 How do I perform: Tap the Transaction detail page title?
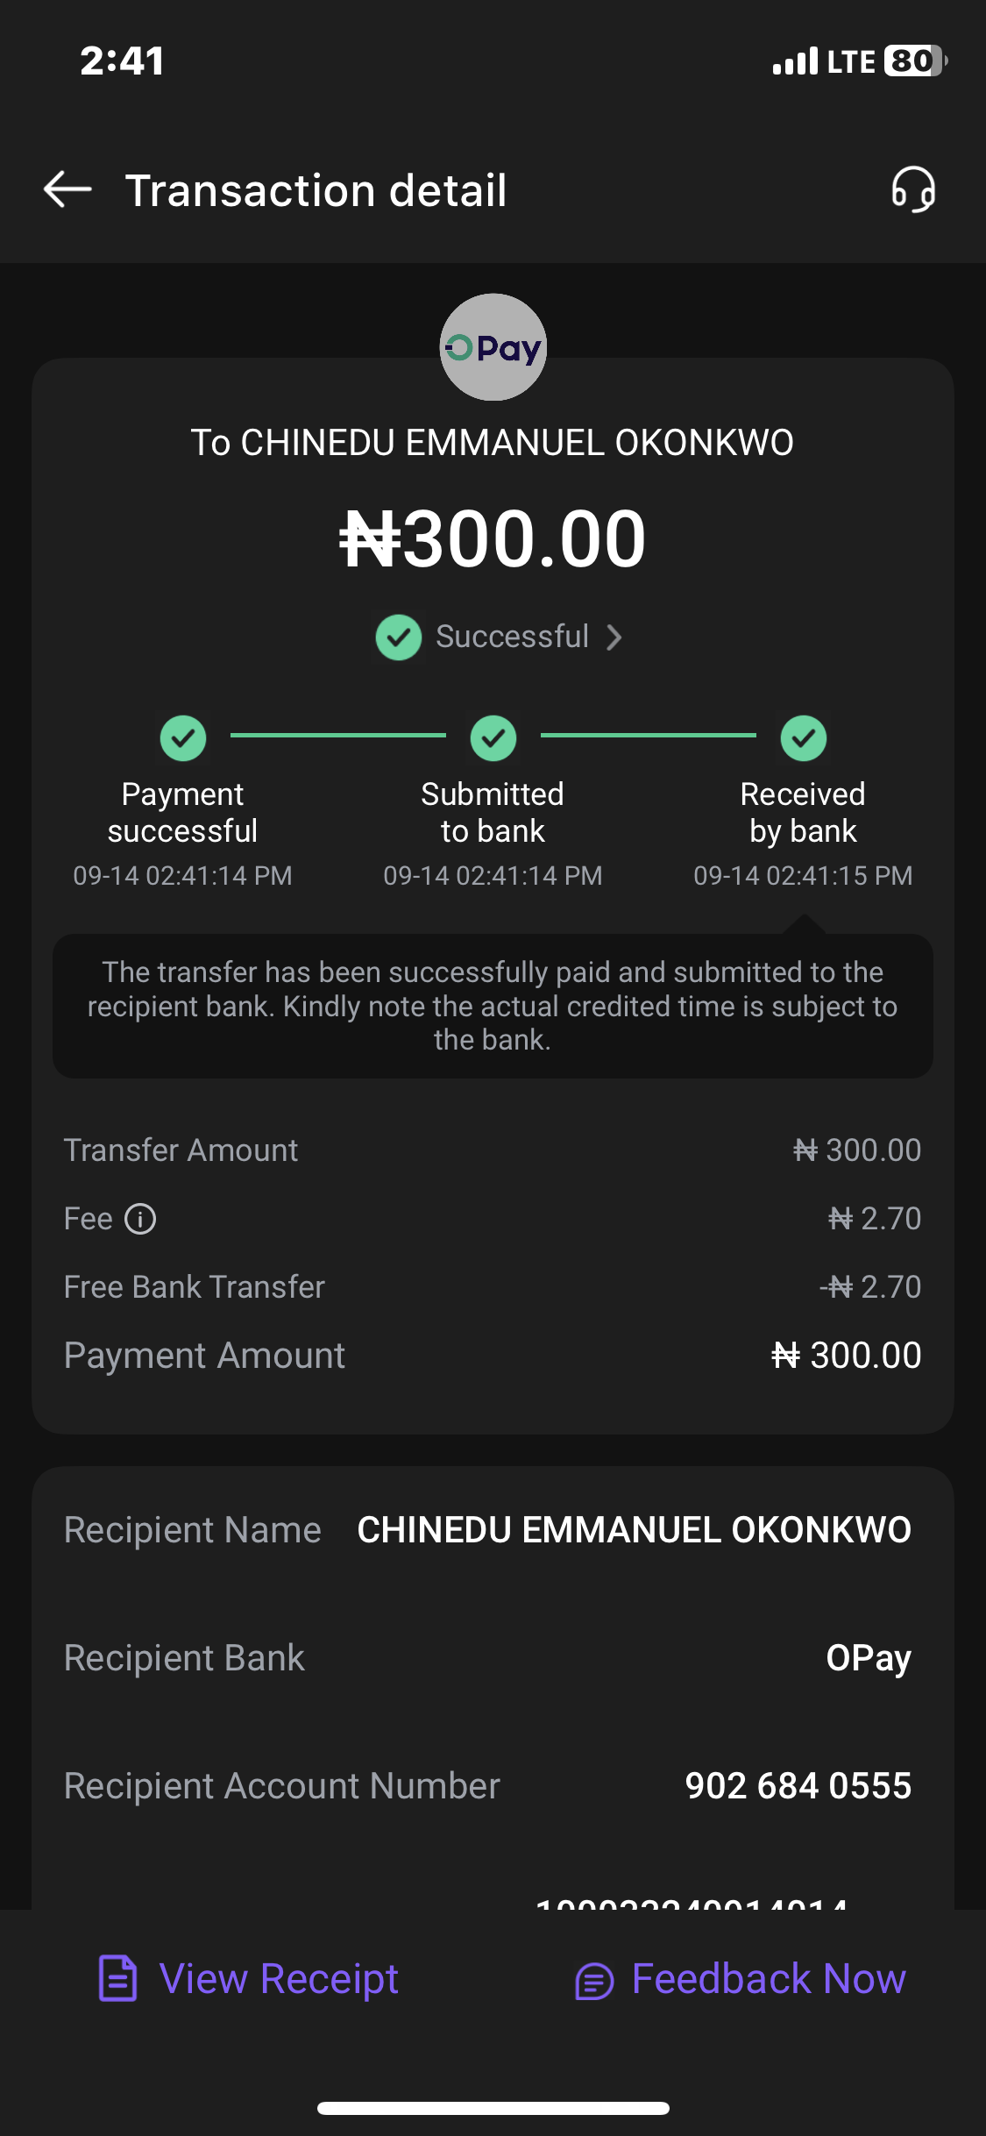click(316, 190)
